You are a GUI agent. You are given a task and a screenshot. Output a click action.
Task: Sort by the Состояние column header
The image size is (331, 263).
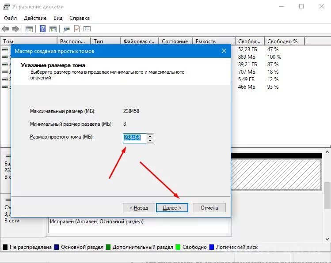[176, 41]
